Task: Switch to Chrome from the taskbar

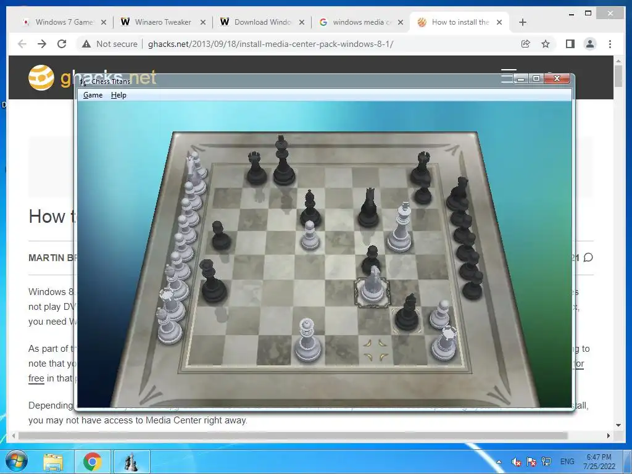Action: click(93, 462)
